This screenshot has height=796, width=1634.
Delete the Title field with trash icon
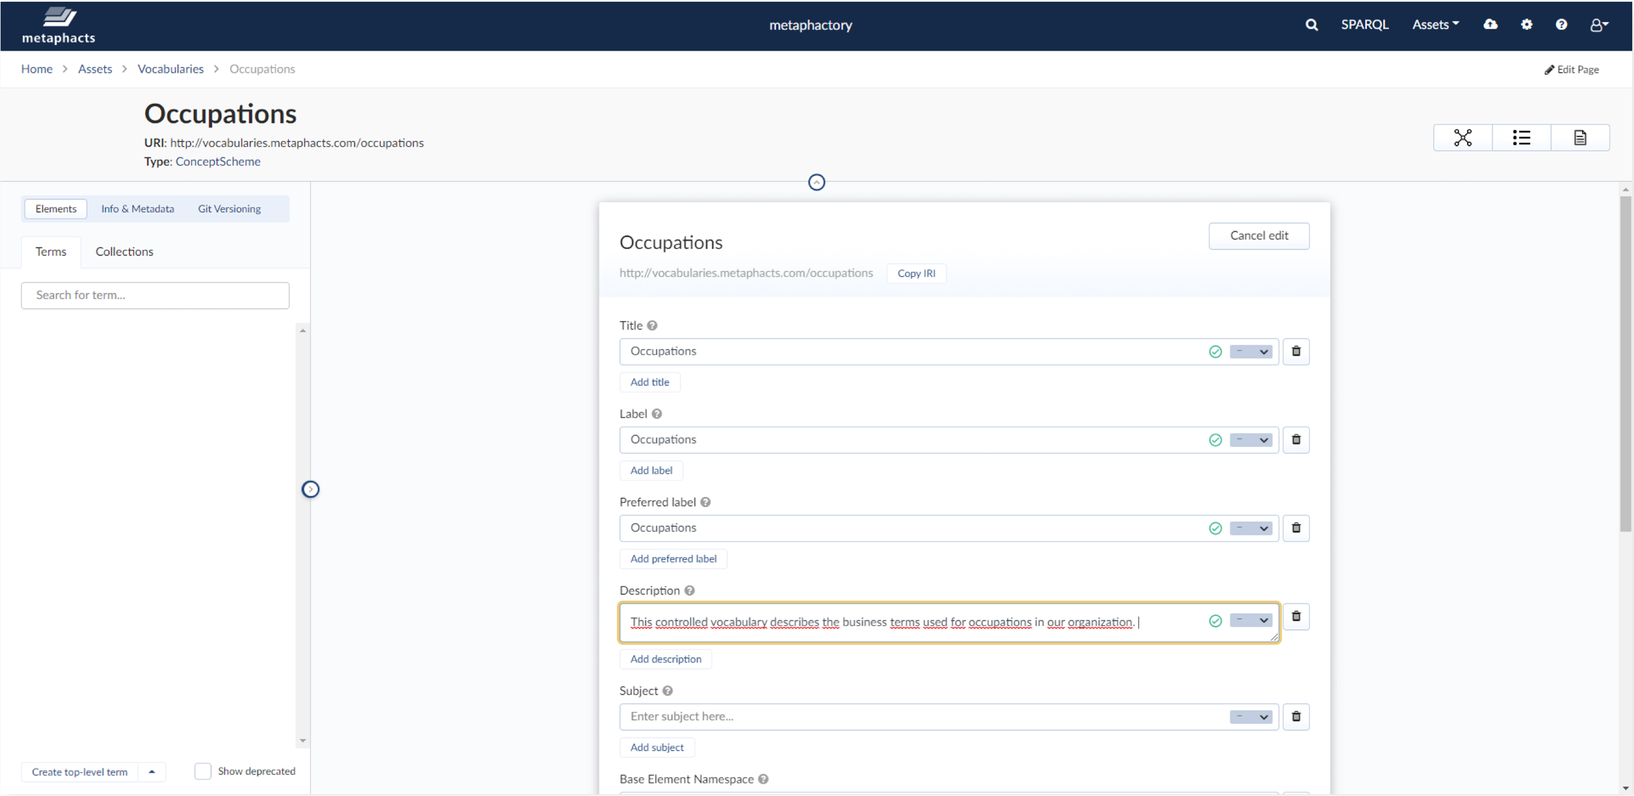(x=1296, y=351)
